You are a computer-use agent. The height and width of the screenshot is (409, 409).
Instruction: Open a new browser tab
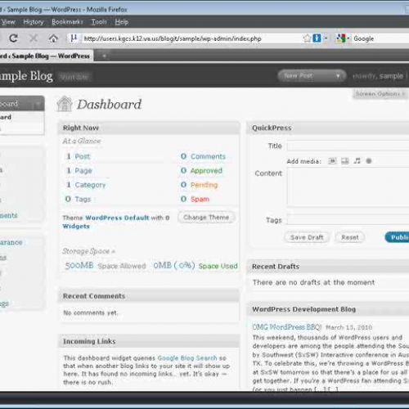tap(104, 56)
